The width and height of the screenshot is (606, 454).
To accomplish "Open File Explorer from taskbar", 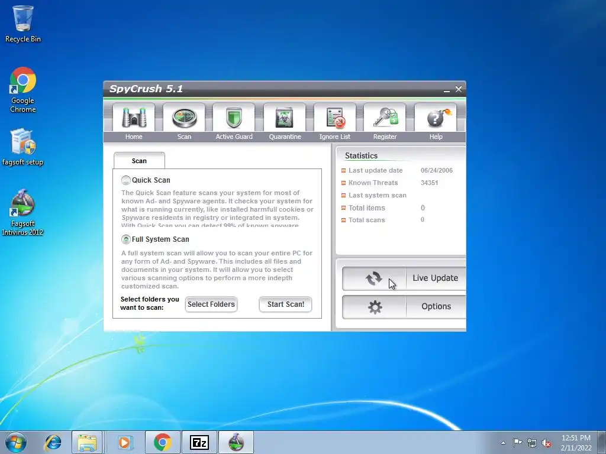I will tap(87, 442).
